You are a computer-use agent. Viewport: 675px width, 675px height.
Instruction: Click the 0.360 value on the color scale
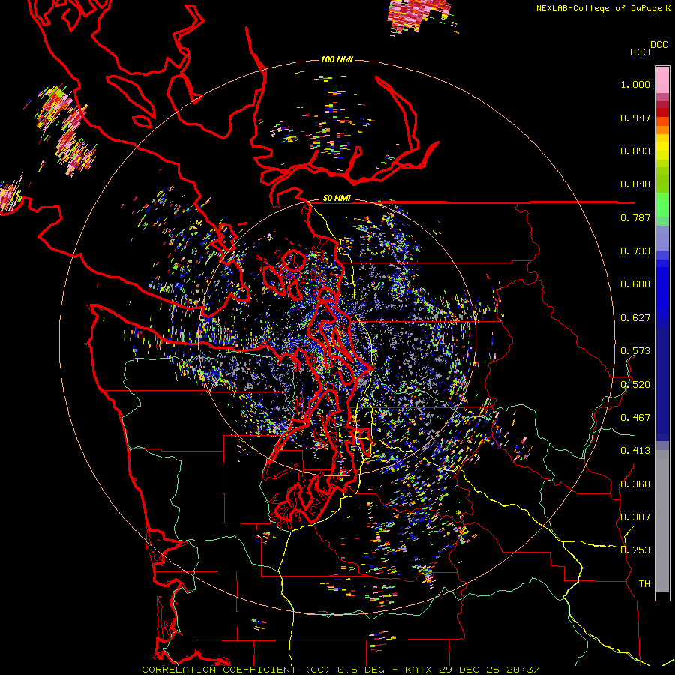(x=635, y=484)
